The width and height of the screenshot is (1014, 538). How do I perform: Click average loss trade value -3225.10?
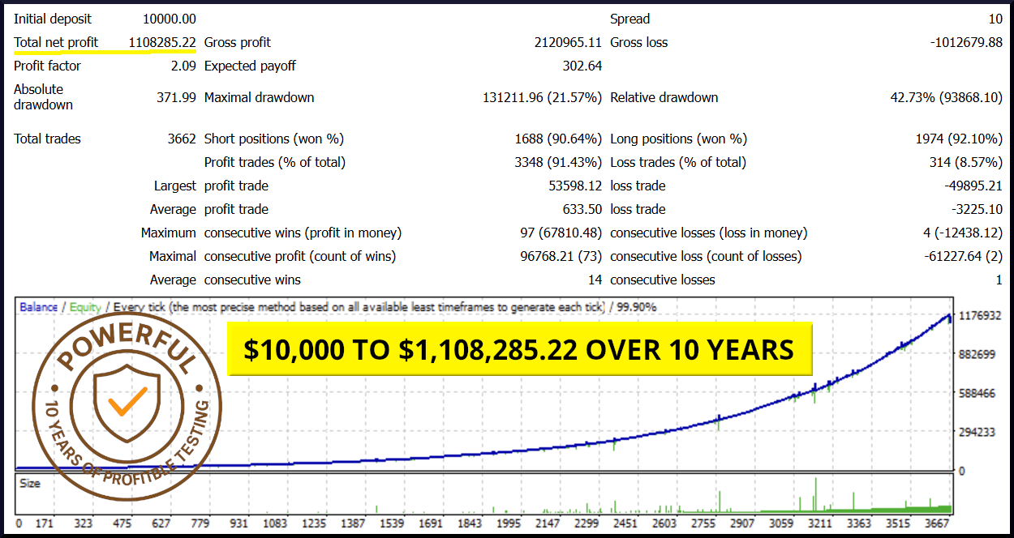click(x=977, y=209)
